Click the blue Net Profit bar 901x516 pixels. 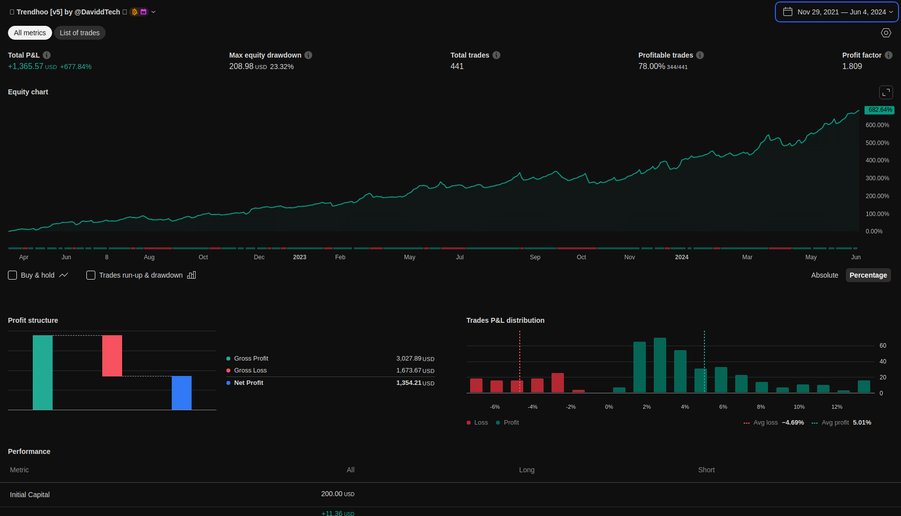[x=182, y=392]
